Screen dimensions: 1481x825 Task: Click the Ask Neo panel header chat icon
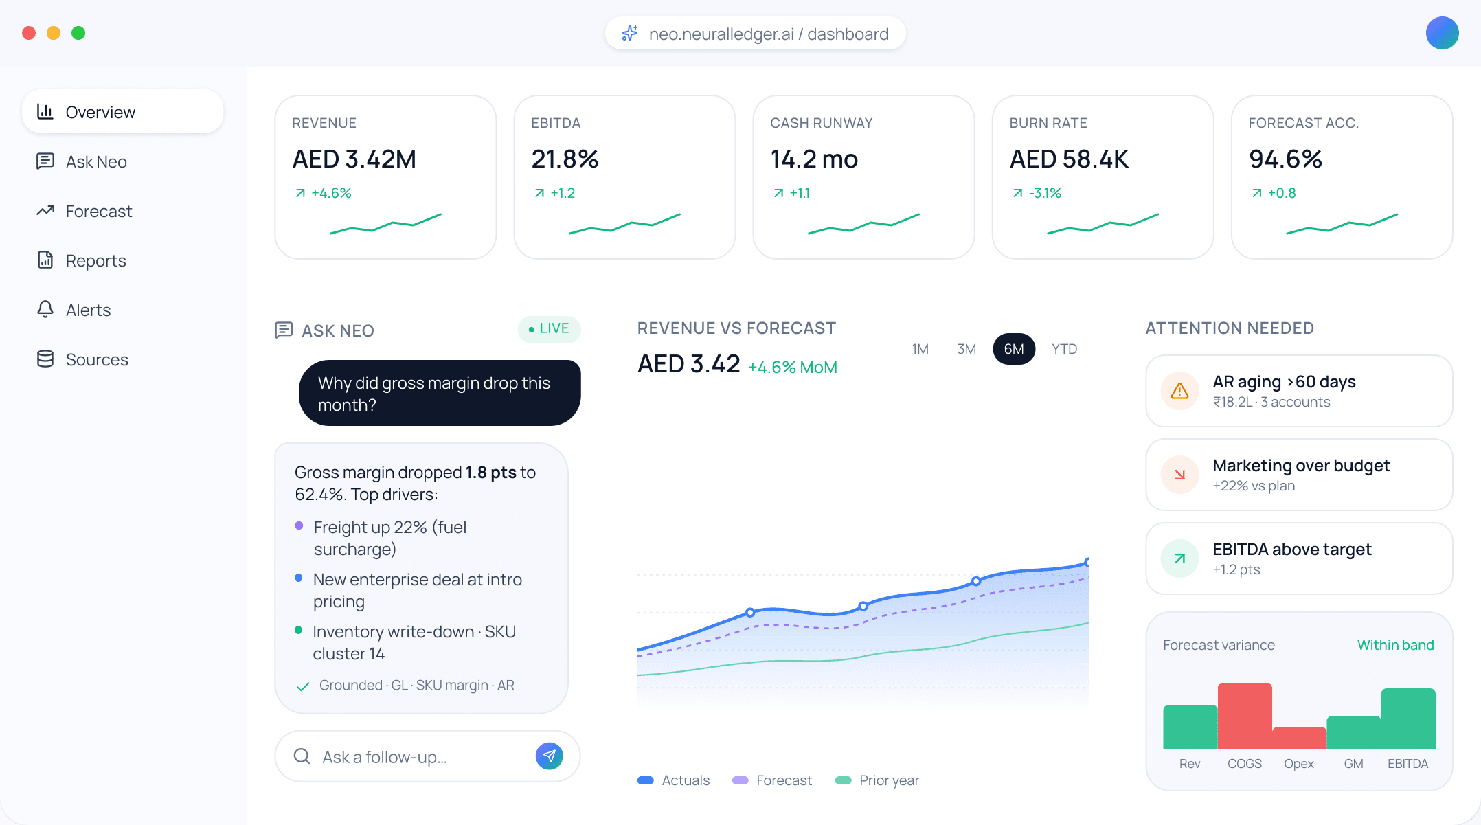click(x=284, y=330)
